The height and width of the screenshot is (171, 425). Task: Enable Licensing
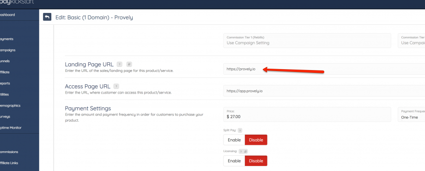pos(234,161)
